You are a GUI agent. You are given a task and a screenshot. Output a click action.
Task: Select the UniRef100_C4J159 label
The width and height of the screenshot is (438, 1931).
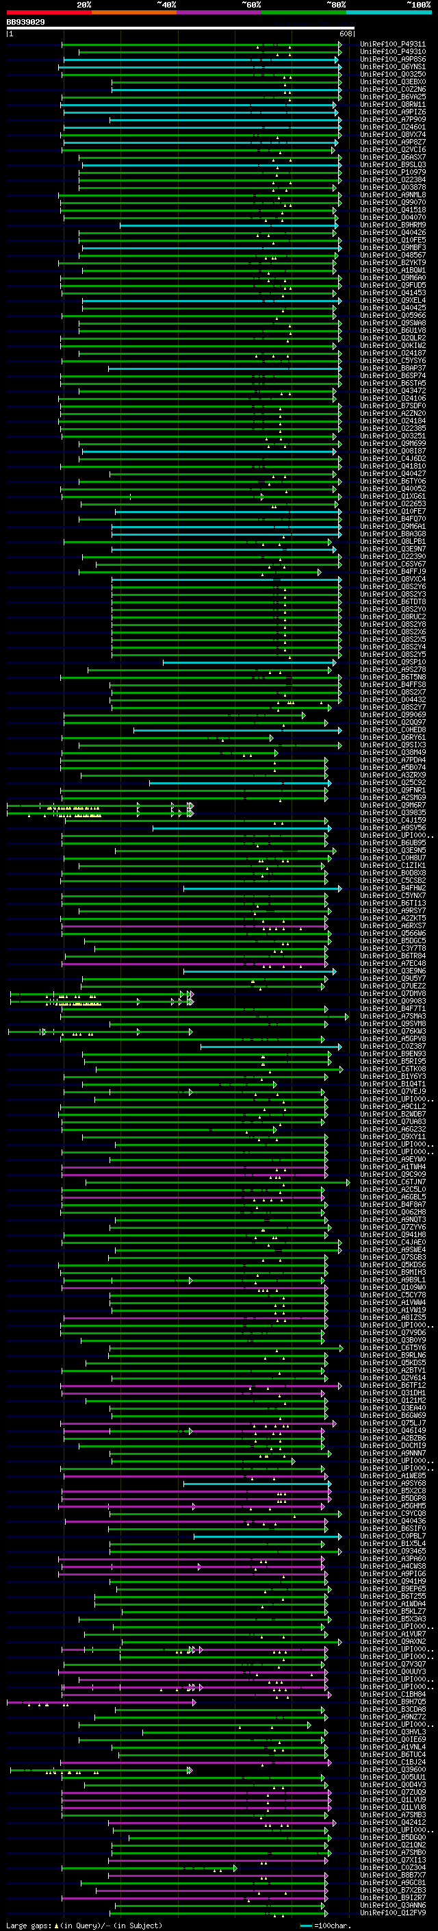(392, 820)
